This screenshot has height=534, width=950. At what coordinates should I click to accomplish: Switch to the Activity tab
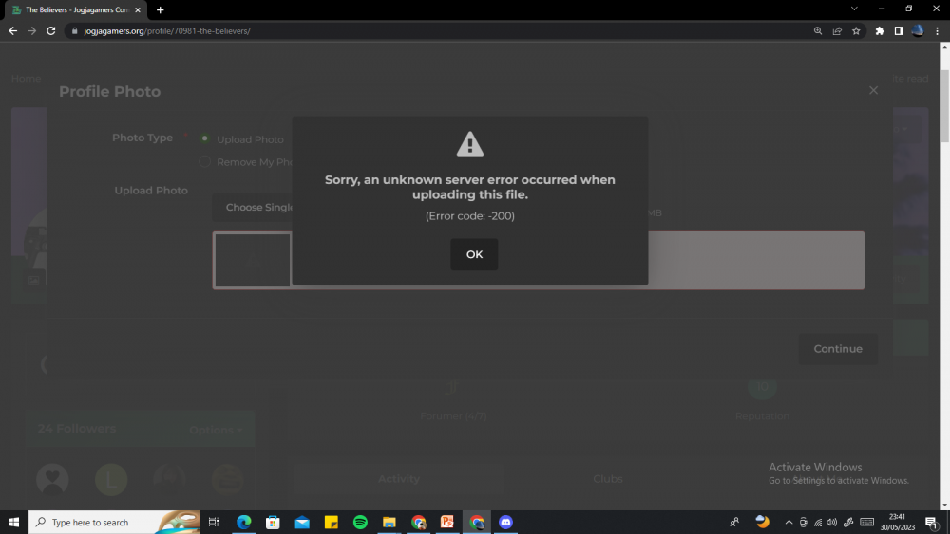point(399,478)
